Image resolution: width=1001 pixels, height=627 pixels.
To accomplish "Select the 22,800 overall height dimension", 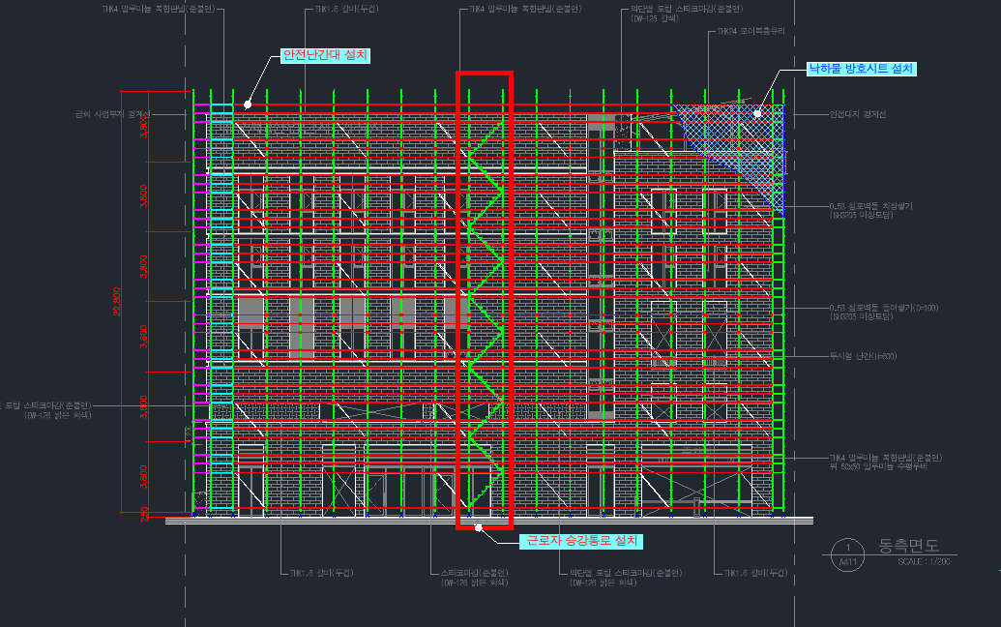I will (116, 301).
